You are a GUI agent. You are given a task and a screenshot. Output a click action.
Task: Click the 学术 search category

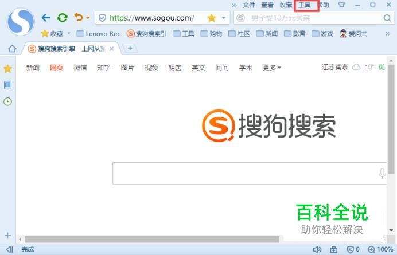[246, 68]
